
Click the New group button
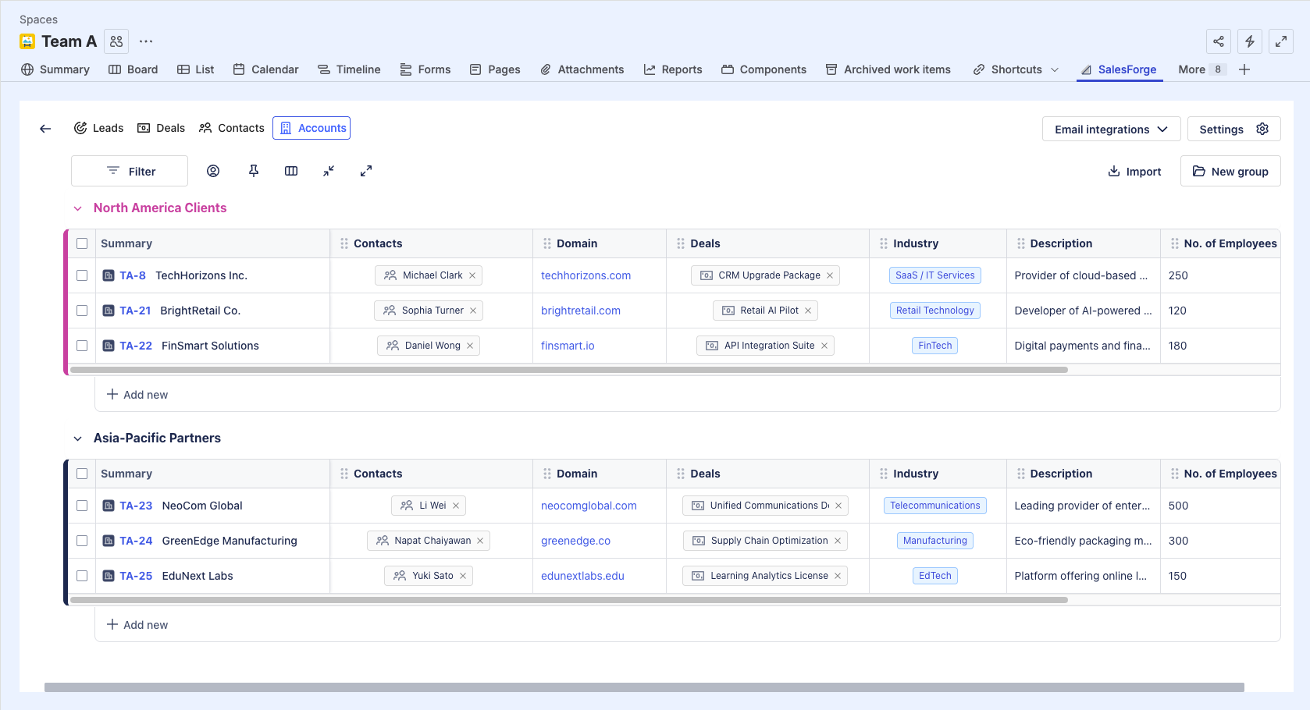[x=1230, y=172]
